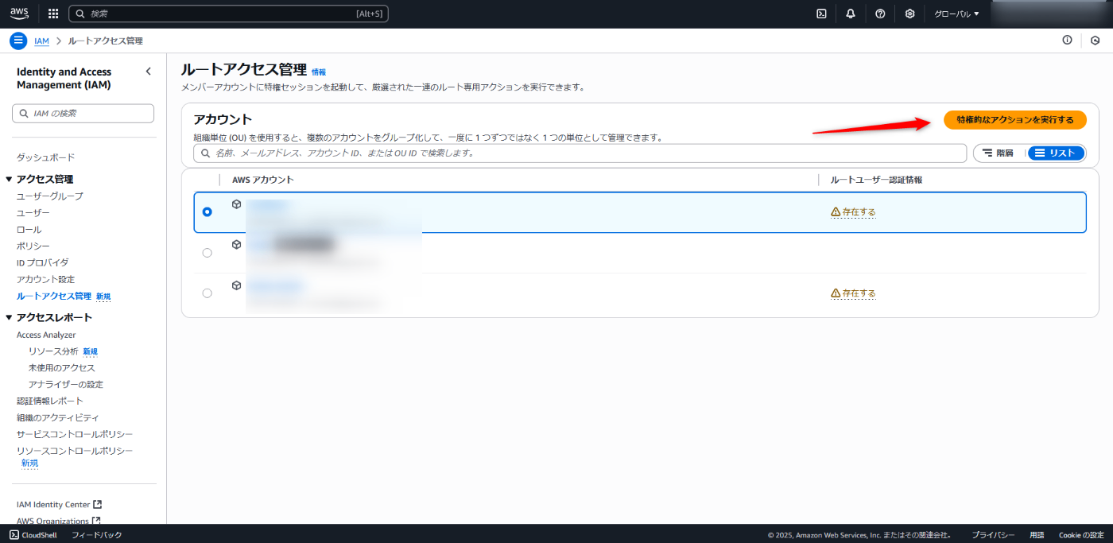Open リソース分析 in sidebar
Image resolution: width=1113 pixels, height=543 pixels.
[x=53, y=351]
